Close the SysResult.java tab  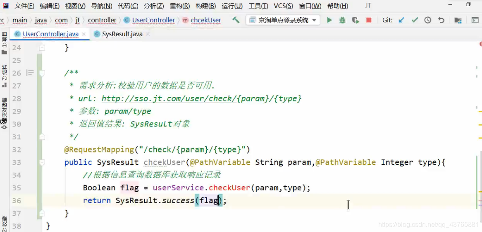tap(148, 34)
